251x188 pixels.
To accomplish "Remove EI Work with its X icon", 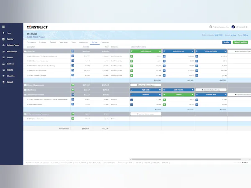I will point(192,95).
